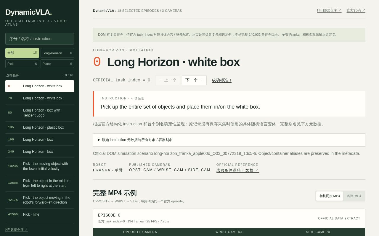Choose task 246 Long Horizon · box

point(40,152)
